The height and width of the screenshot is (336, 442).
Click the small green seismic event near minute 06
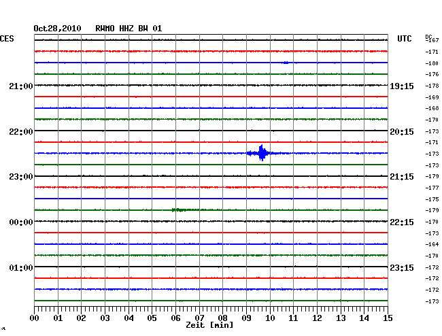point(179,210)
